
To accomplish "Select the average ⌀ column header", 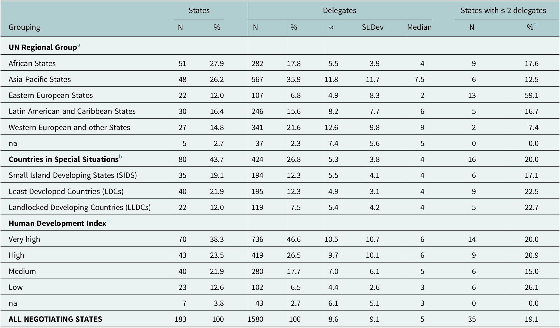I will 331,27.
